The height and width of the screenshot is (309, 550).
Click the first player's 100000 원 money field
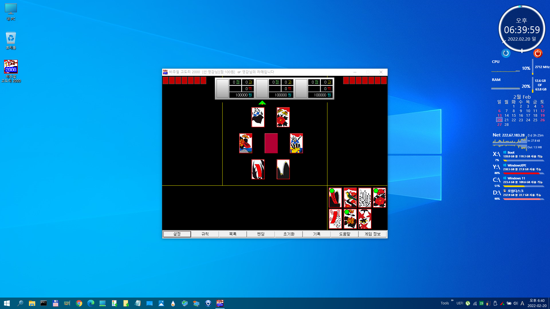pyautogui.click(x=241, y=95)
